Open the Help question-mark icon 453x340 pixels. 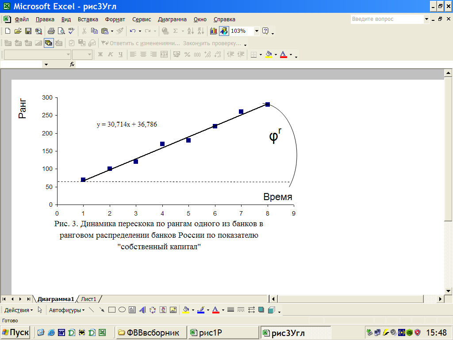click(265, 31)
